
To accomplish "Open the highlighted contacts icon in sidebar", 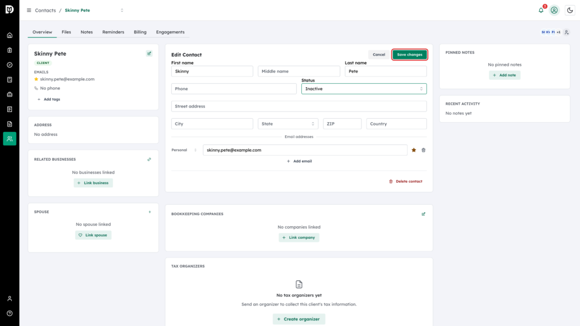I will click(x=10, y=139).
